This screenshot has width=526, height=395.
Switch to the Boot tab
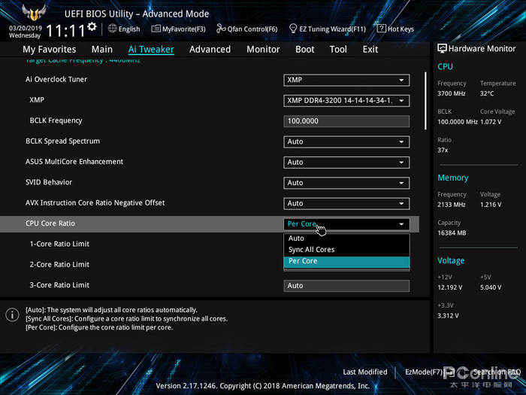tap(304, 50)
